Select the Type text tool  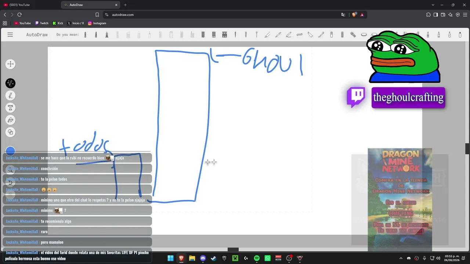click(x=10, y=108)
